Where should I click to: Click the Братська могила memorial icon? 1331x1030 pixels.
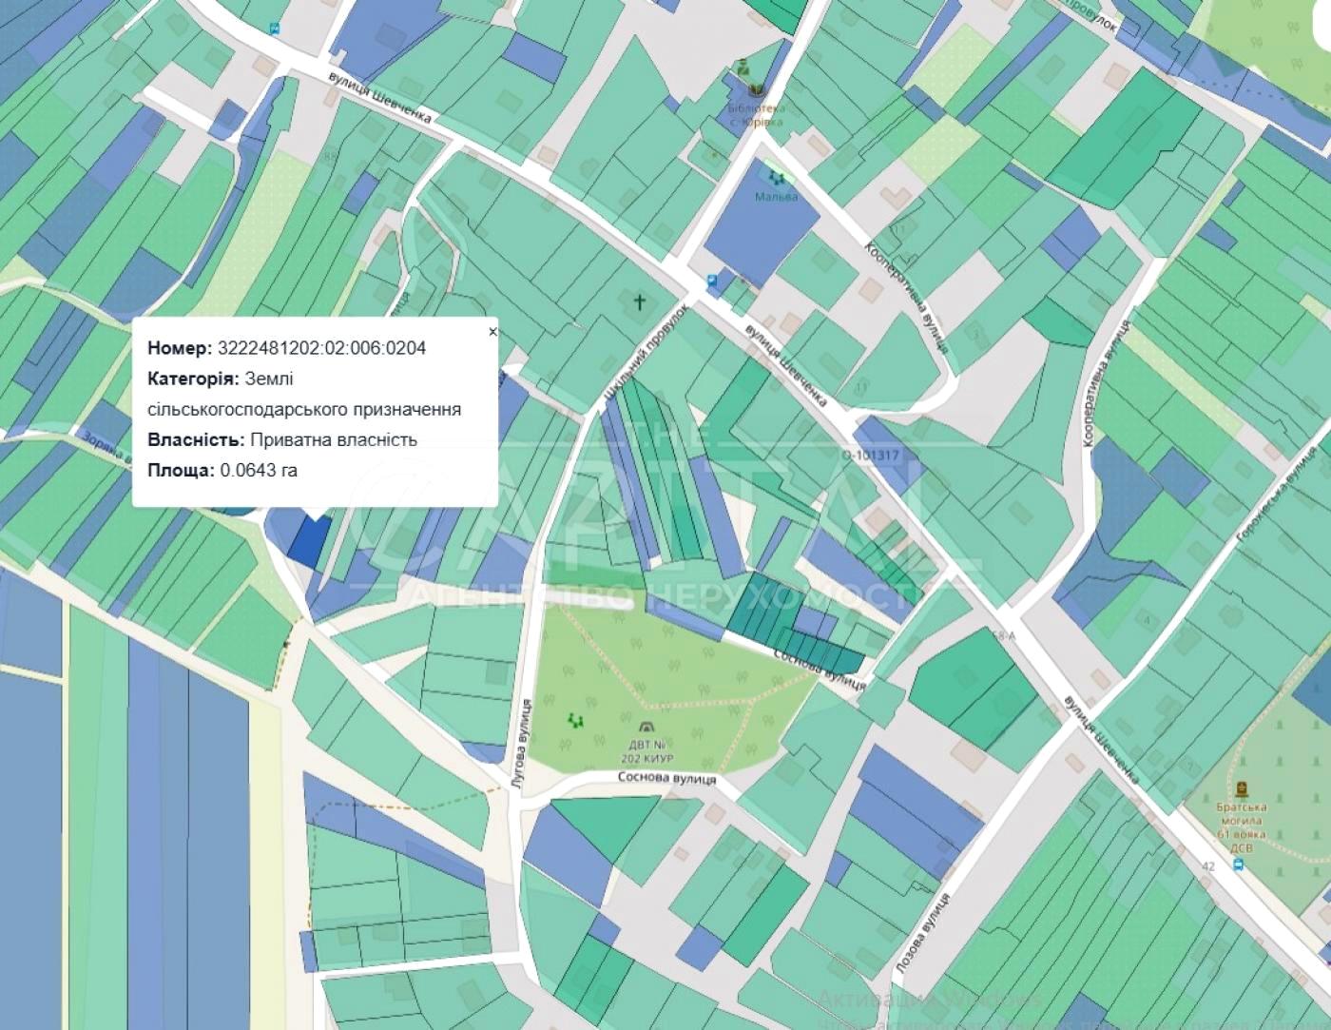click(x=1241, y=788)
